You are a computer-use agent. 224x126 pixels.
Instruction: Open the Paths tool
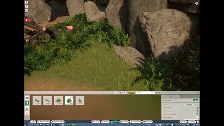click(183, 122)
